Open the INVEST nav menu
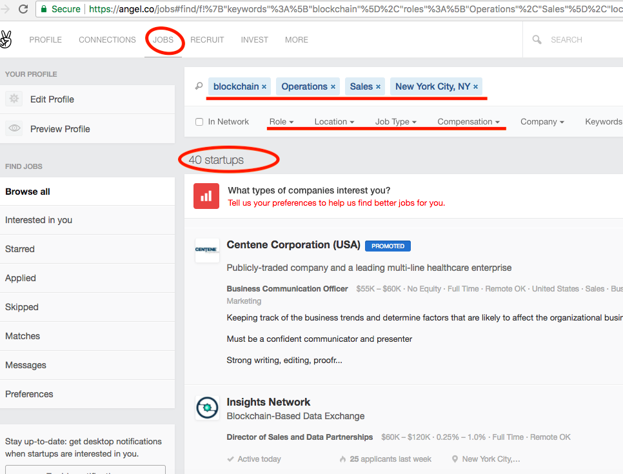Image resolution: width=623 pixels, height=474 pixels. coord(255,40)
